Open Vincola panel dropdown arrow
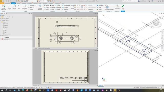 pos(80,11)
